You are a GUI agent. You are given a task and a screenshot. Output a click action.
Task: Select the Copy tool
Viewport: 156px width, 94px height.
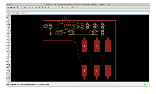10,21
